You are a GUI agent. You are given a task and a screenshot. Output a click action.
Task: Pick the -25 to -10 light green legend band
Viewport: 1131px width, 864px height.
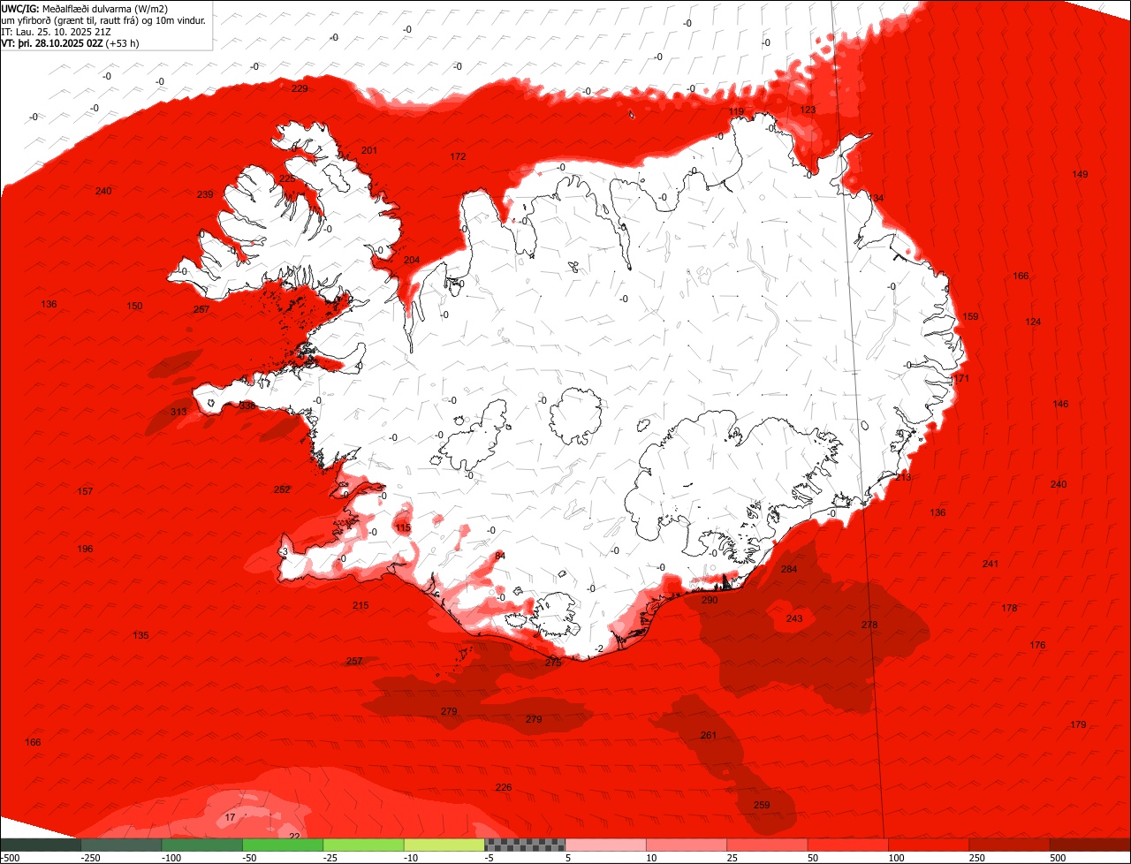pyautogui.click(x=363, y=845)
